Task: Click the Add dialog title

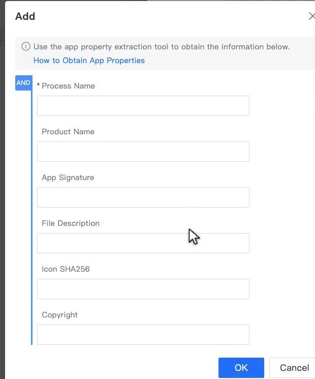Action: tap(25, 16)
